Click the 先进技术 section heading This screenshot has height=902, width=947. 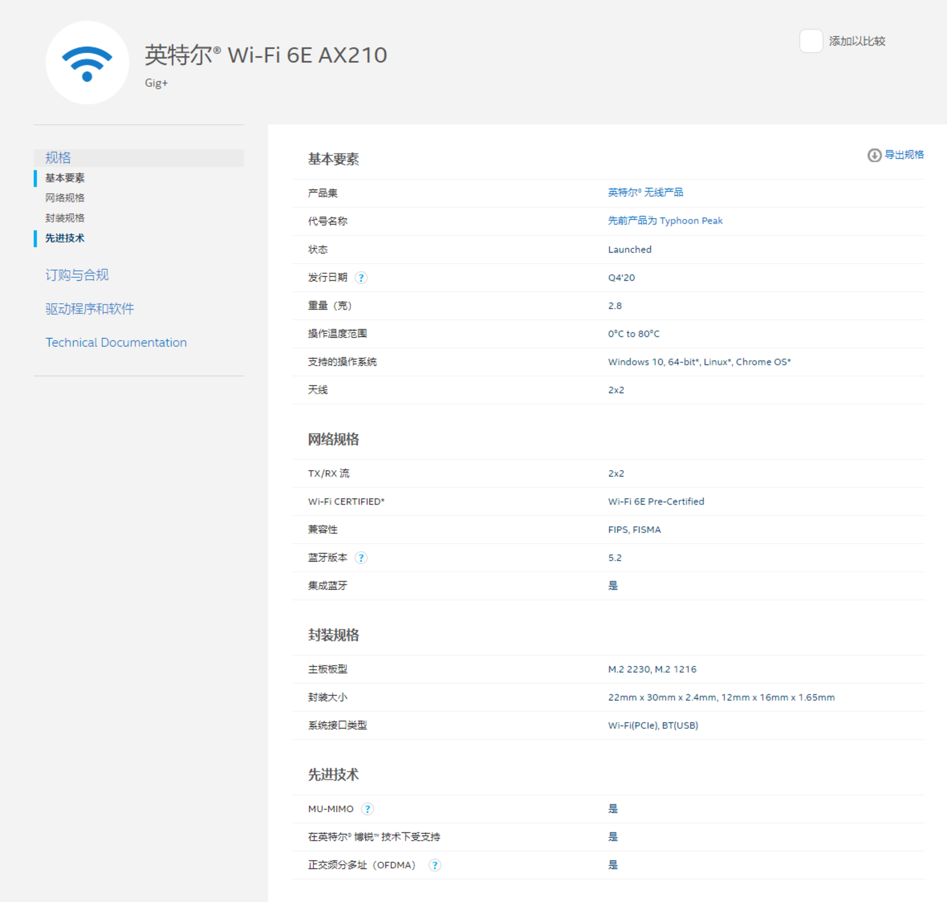tap(333, 774)
